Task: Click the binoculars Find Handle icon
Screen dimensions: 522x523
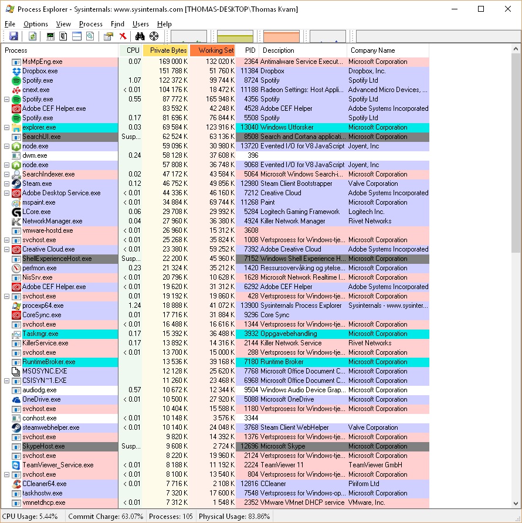Action: [140, 36]
